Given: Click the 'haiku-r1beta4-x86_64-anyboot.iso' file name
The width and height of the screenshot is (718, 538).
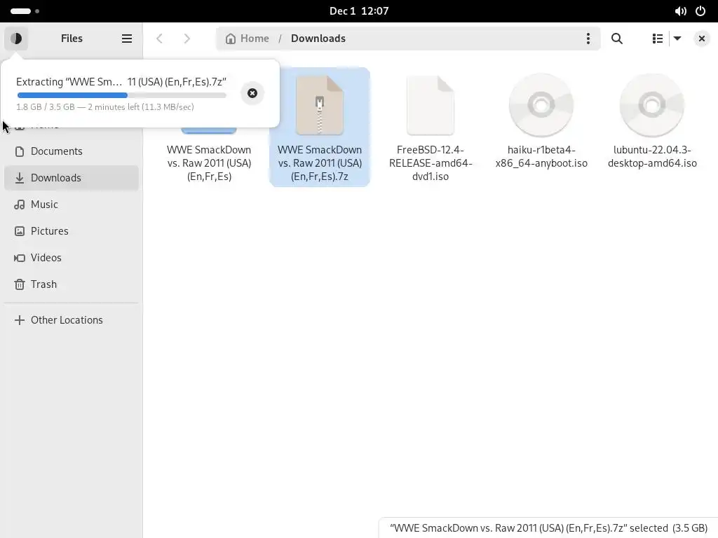Looking at the screenshot, I should (541, 156).
